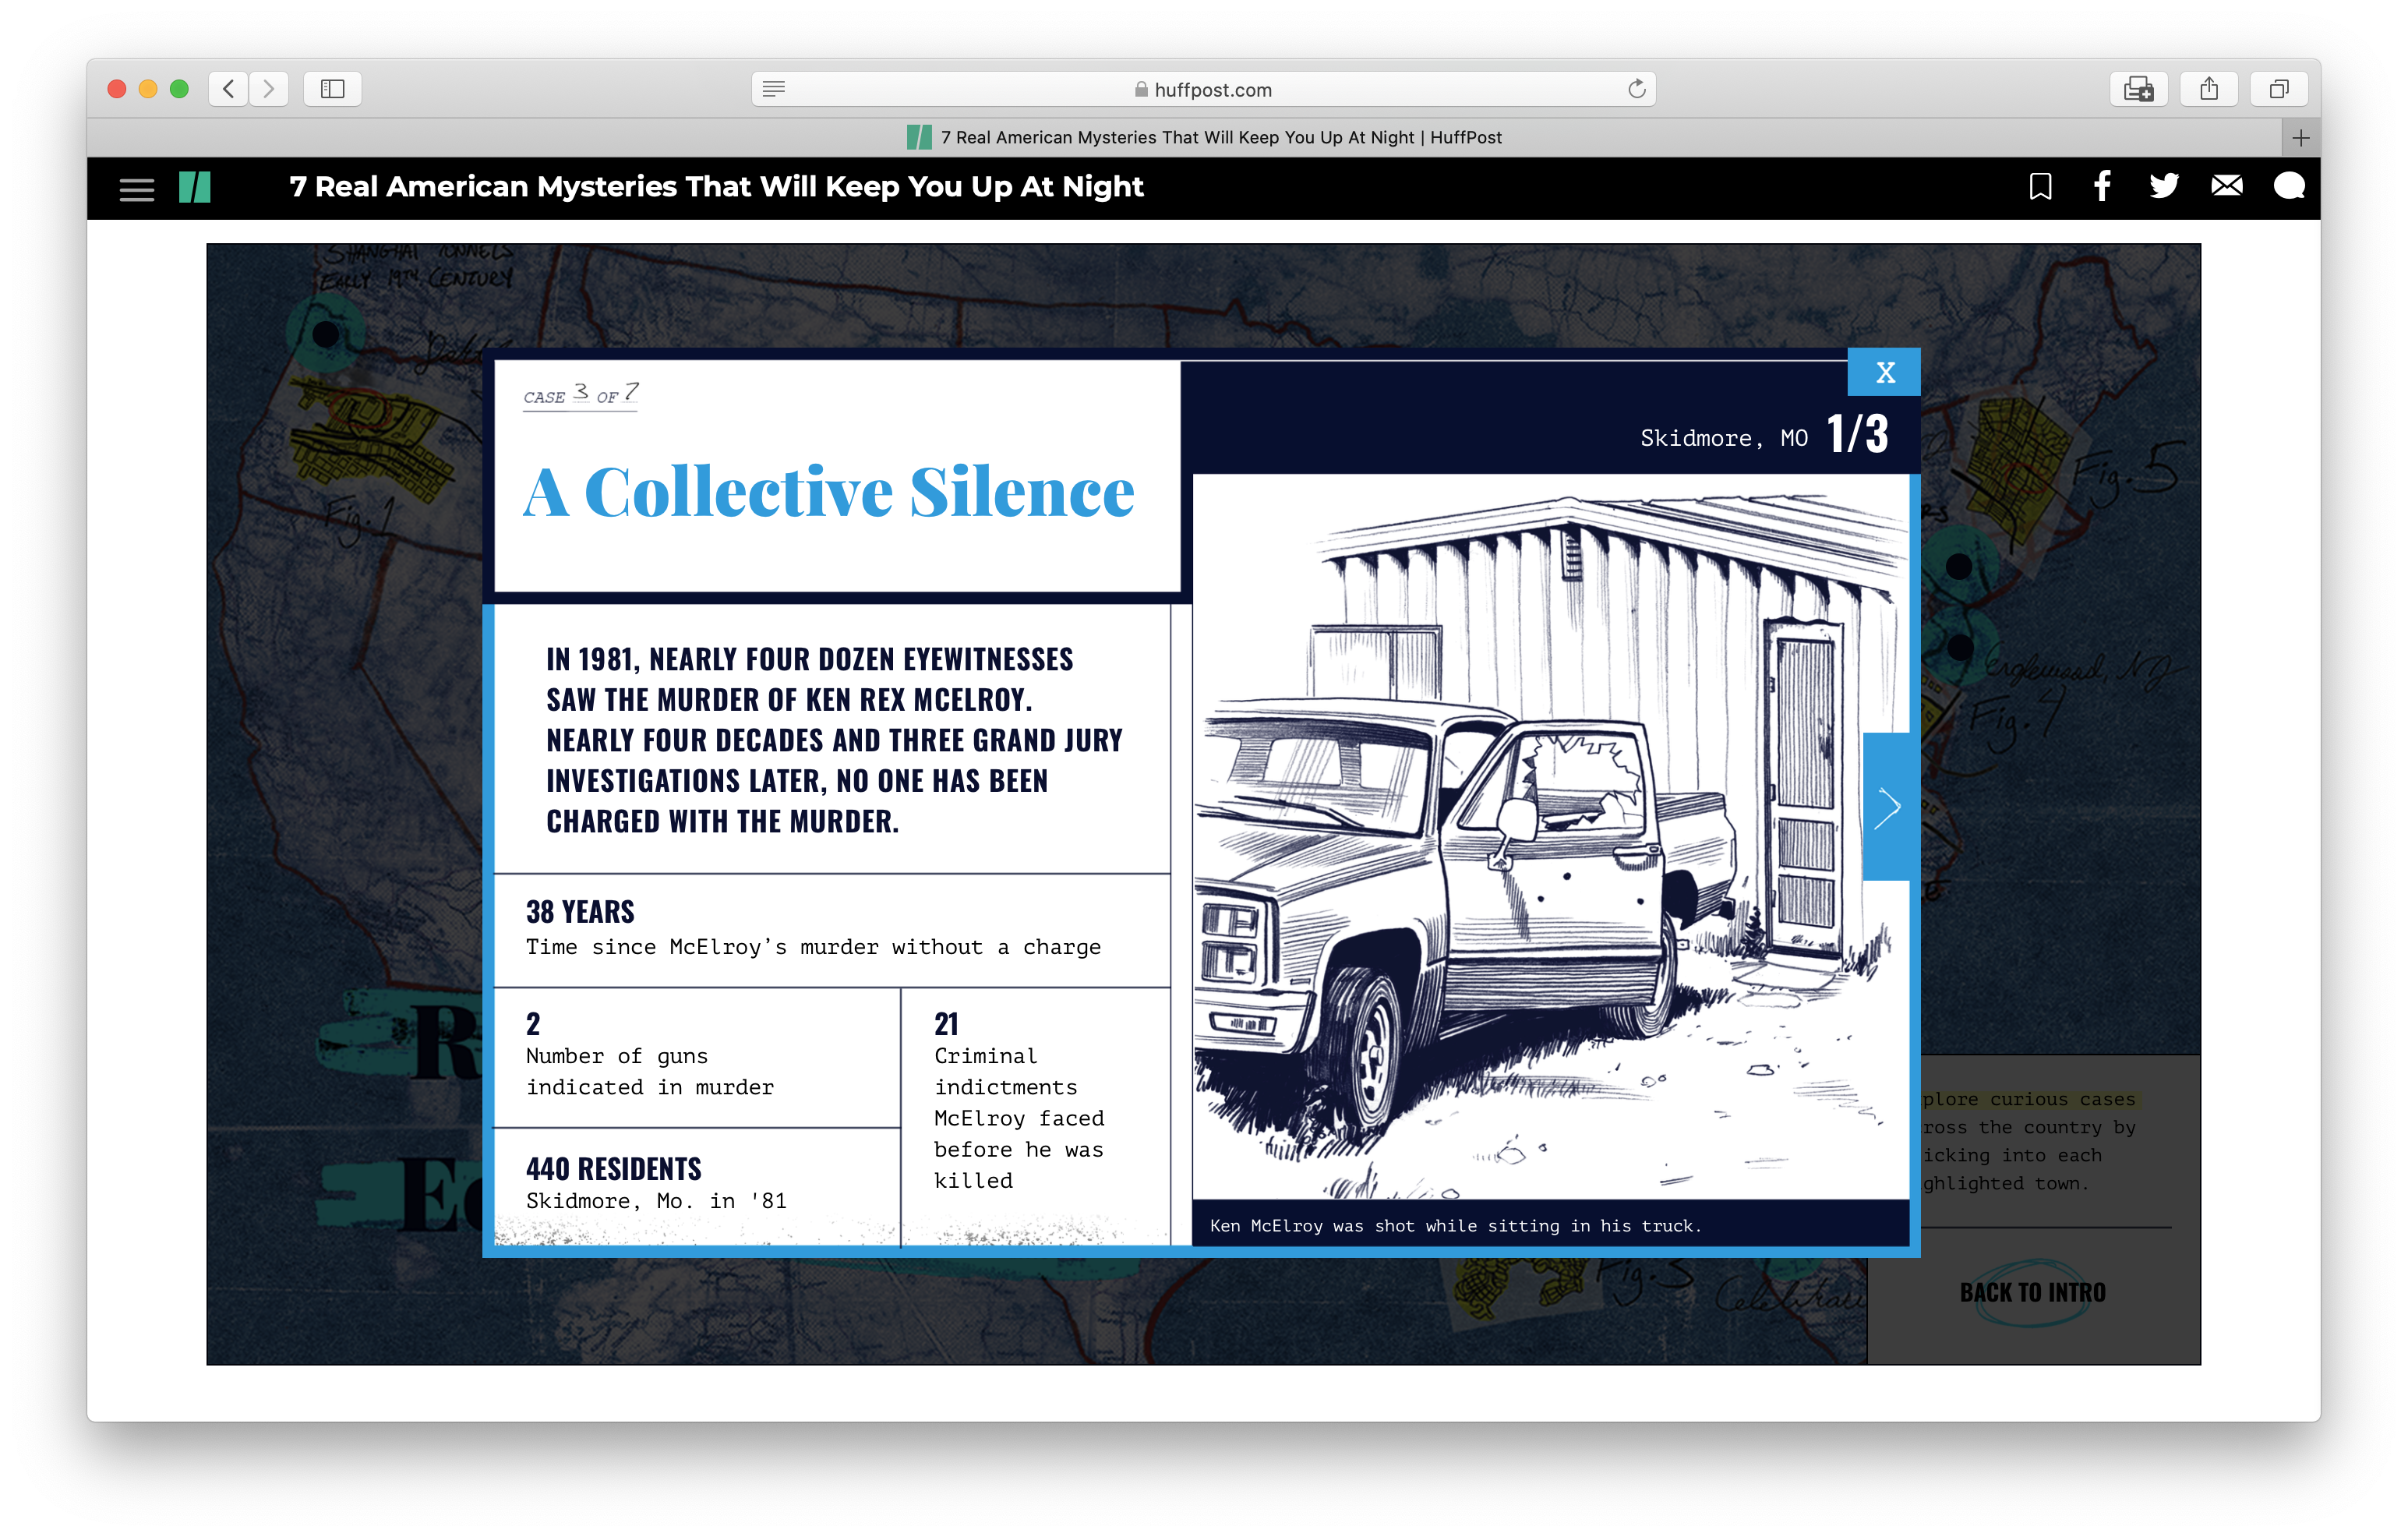Share article via email envelope icon
2408x1537 pixels.
click(x=2226, y=186)
